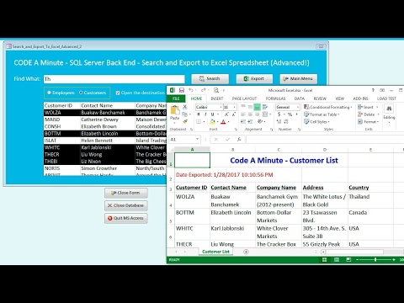The height and width of the screenshot is (303, 404).
Task: Click the Format Painter brush icon
Action: click(184, 121)
